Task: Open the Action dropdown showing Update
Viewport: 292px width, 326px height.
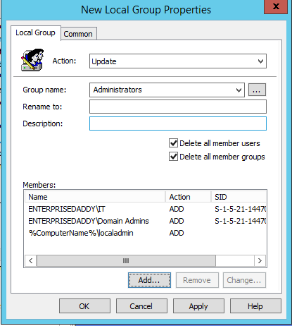Action: click(178, 61)
